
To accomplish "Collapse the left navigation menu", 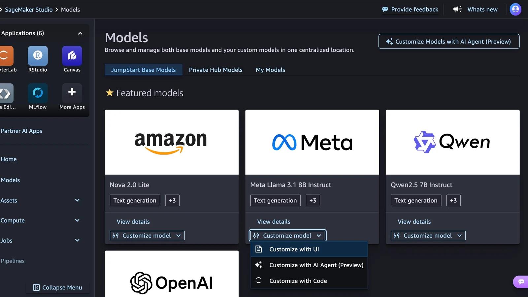I will tap(57, 287).
